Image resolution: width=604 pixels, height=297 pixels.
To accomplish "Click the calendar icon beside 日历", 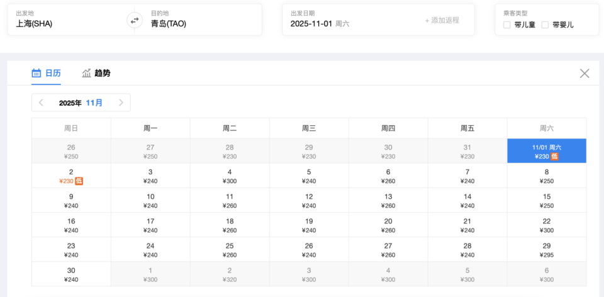I will point(36,73).
